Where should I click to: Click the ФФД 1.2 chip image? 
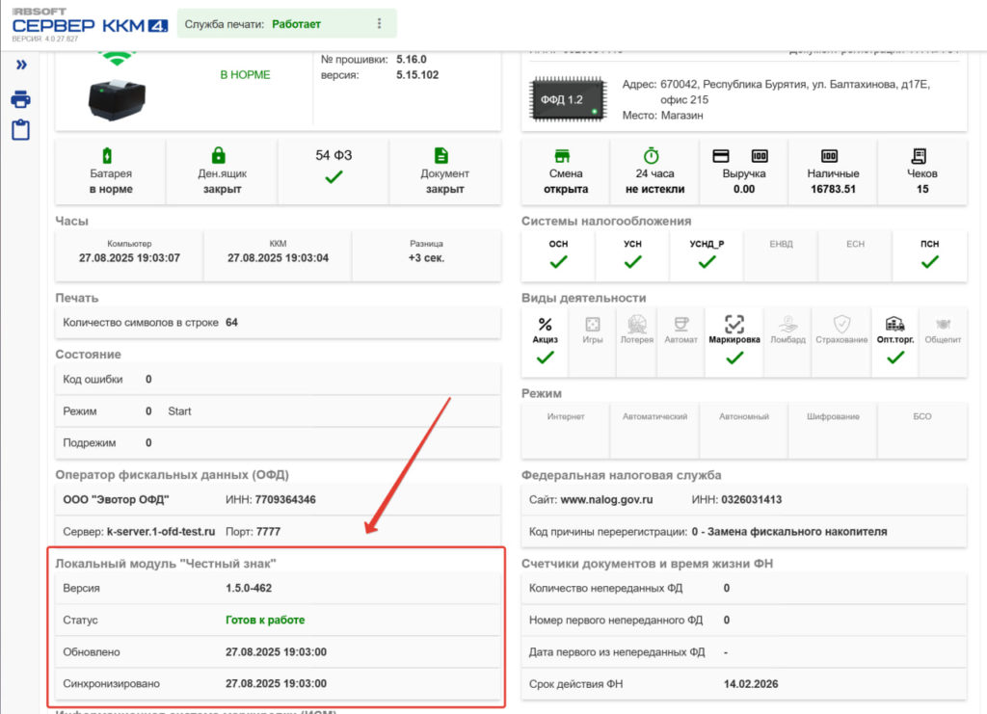click(569, 98)
